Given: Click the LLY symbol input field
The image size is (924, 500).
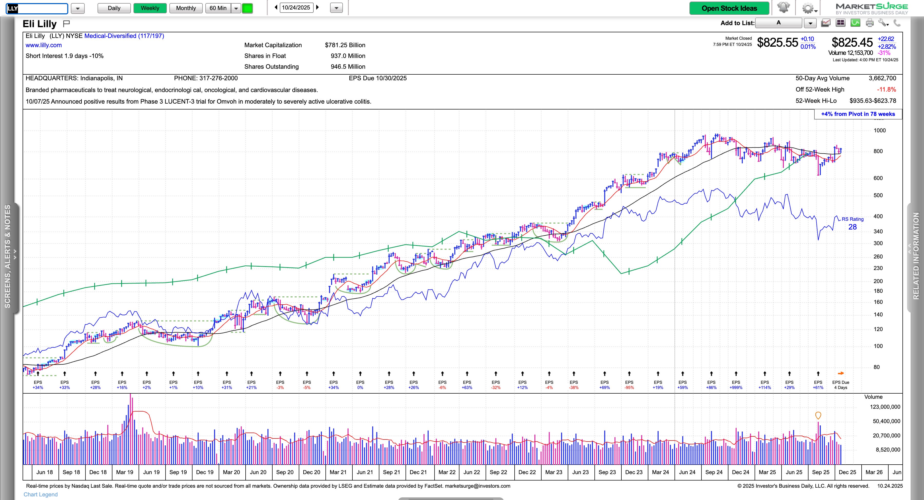Looking at the screenshot, I should [x=37, y=8].
